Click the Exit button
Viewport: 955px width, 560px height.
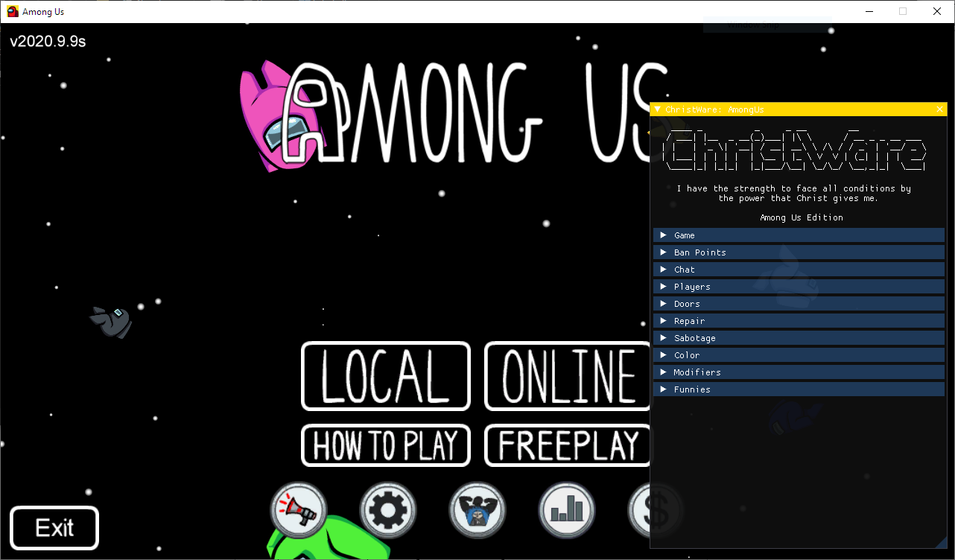tap(54, 528)
